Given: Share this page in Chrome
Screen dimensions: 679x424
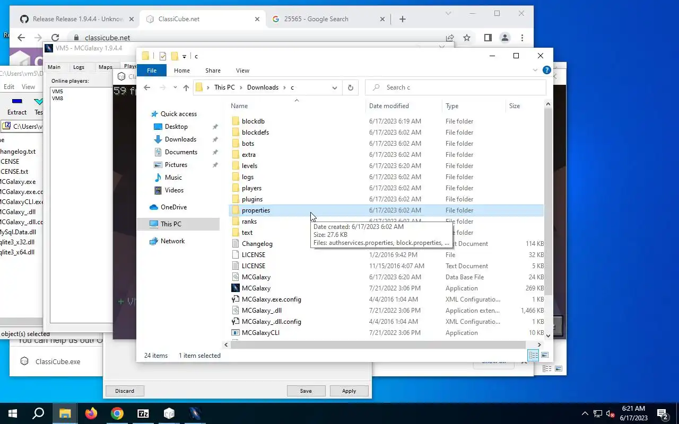Looking at the screenshot, I should pos(450,38).
